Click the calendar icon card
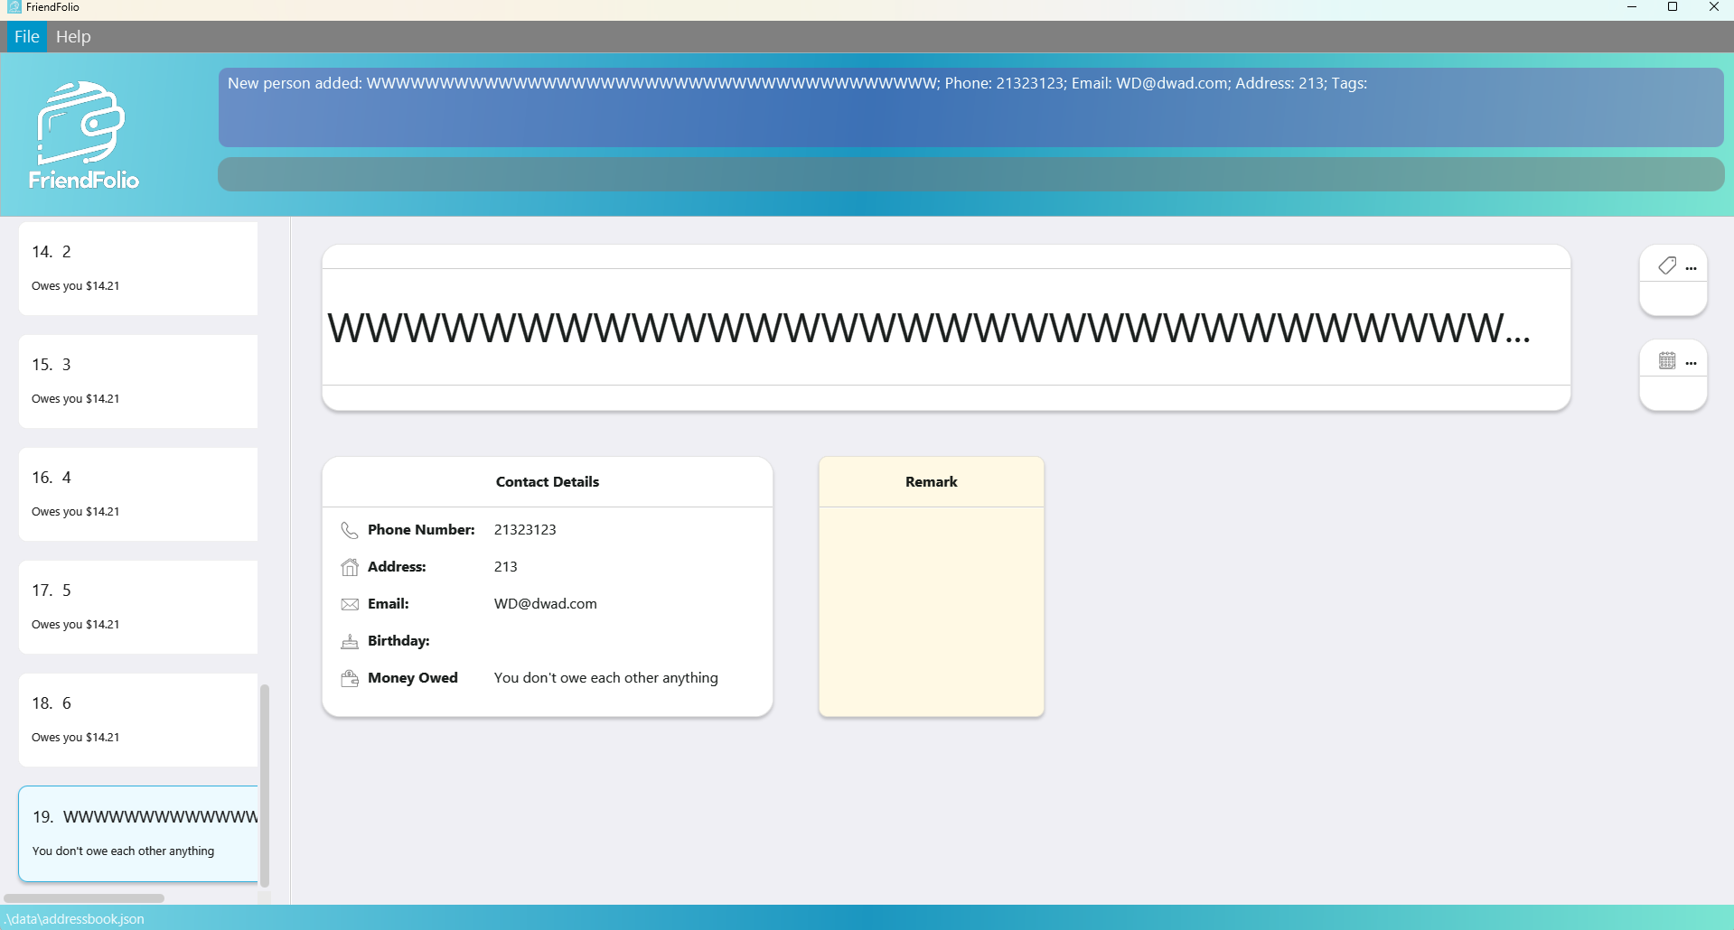1734x930 pixels. pyautogui.click(x=1673, y=376)
